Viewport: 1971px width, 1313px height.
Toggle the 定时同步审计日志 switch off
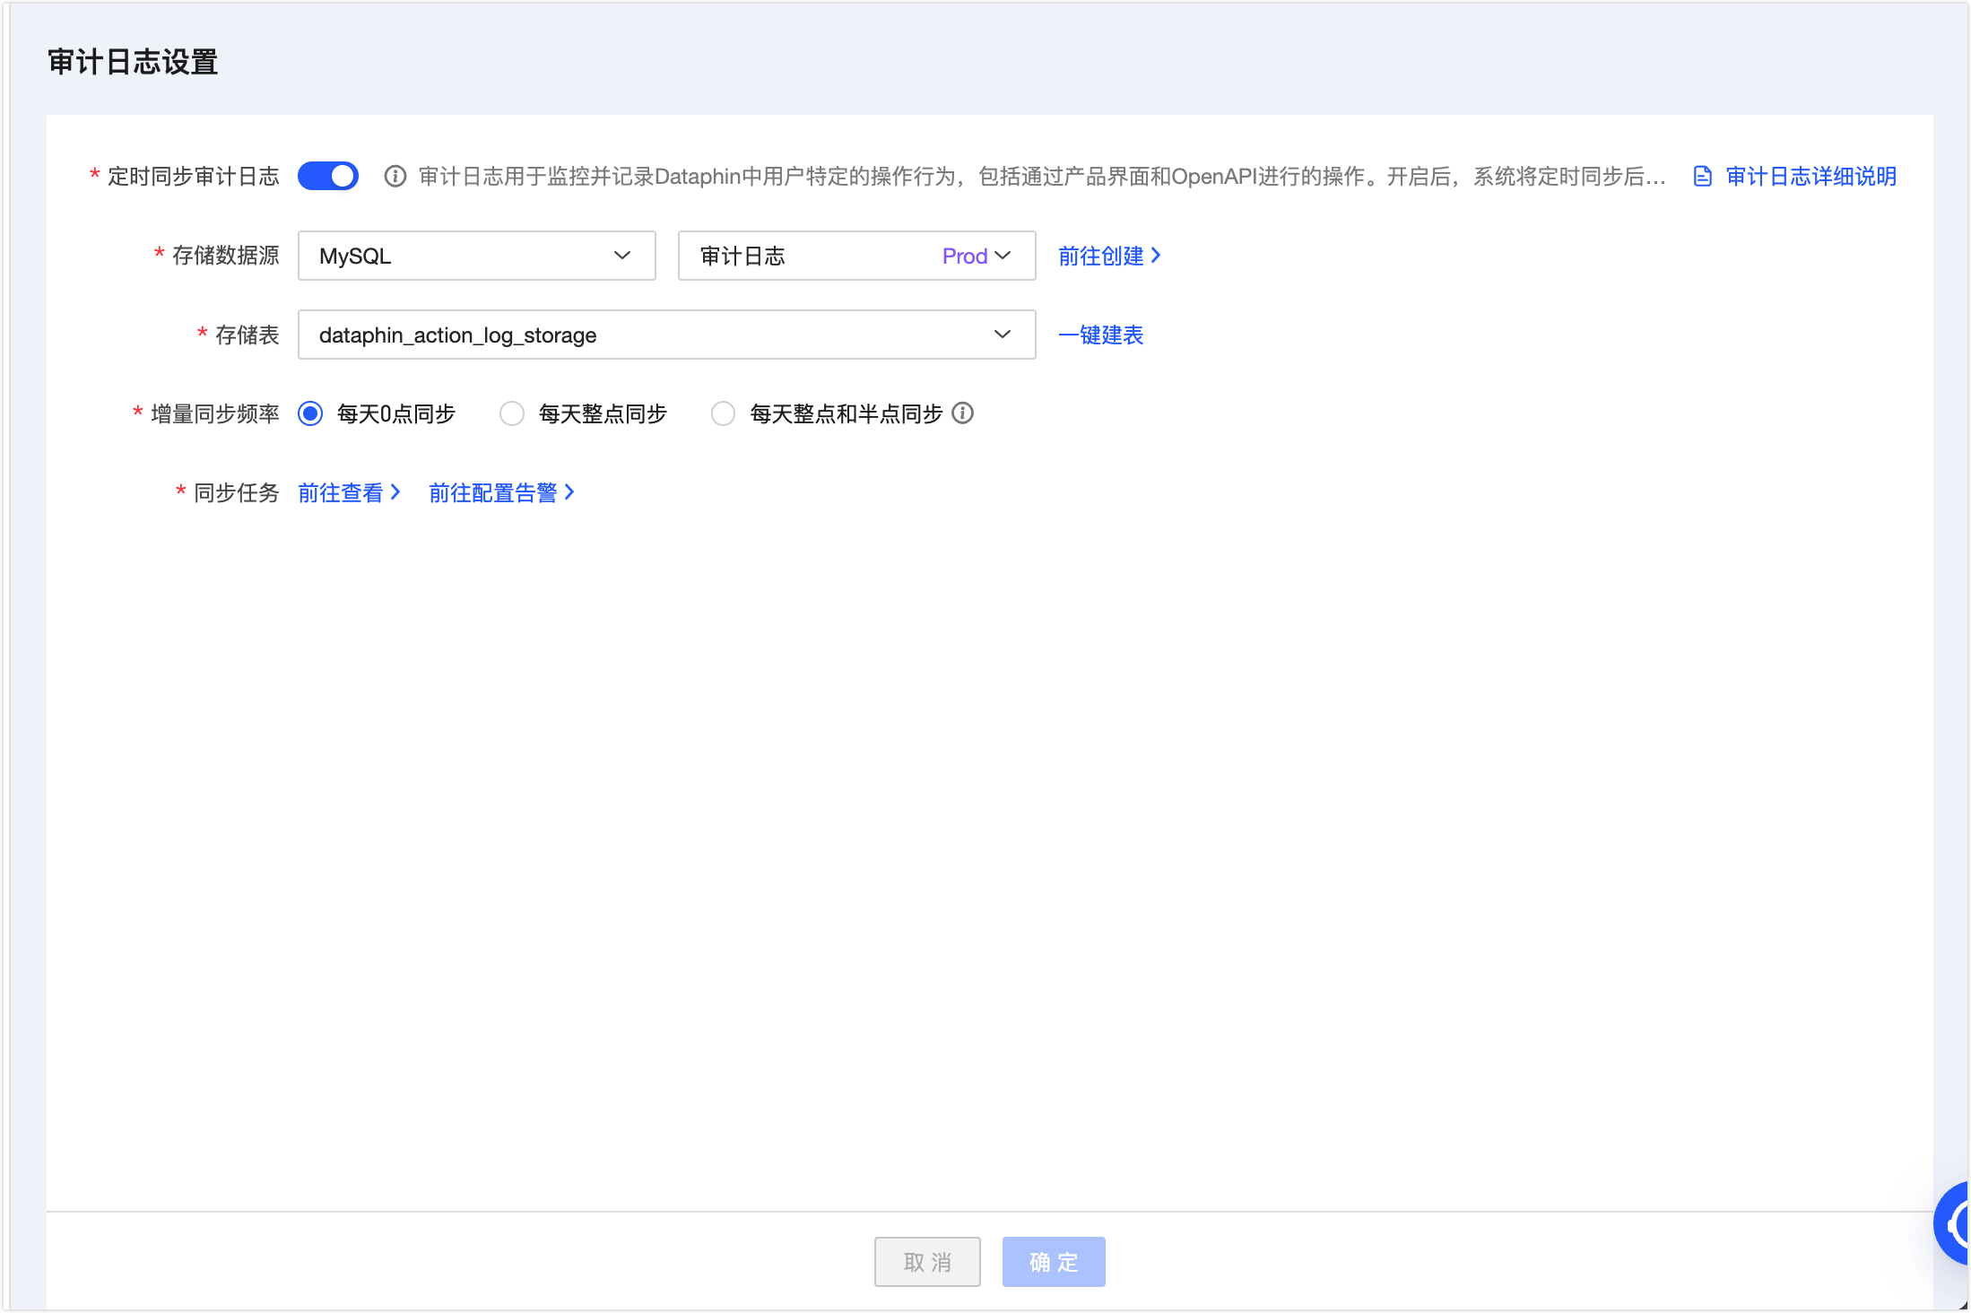click(328, 176)
